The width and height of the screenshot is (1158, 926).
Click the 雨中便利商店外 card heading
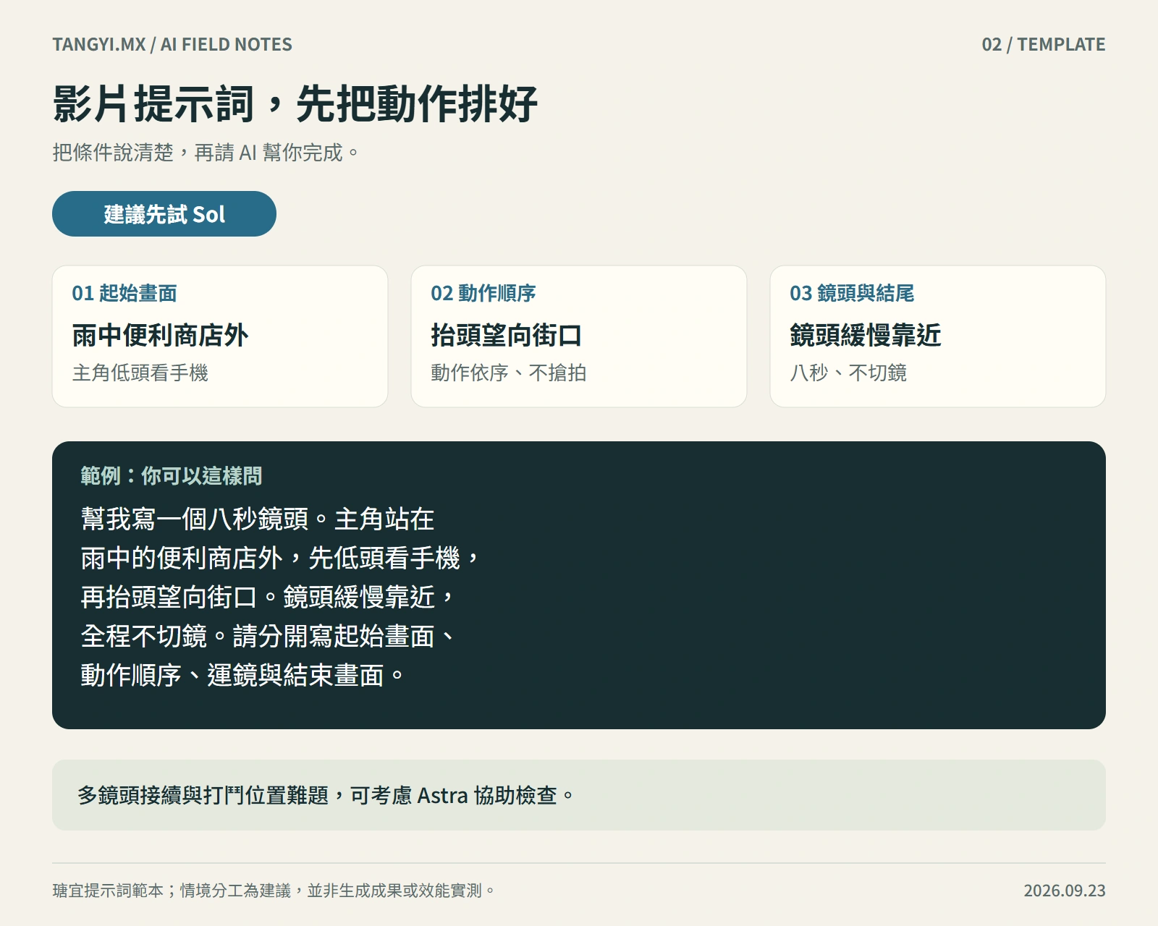tap(160, 335)
